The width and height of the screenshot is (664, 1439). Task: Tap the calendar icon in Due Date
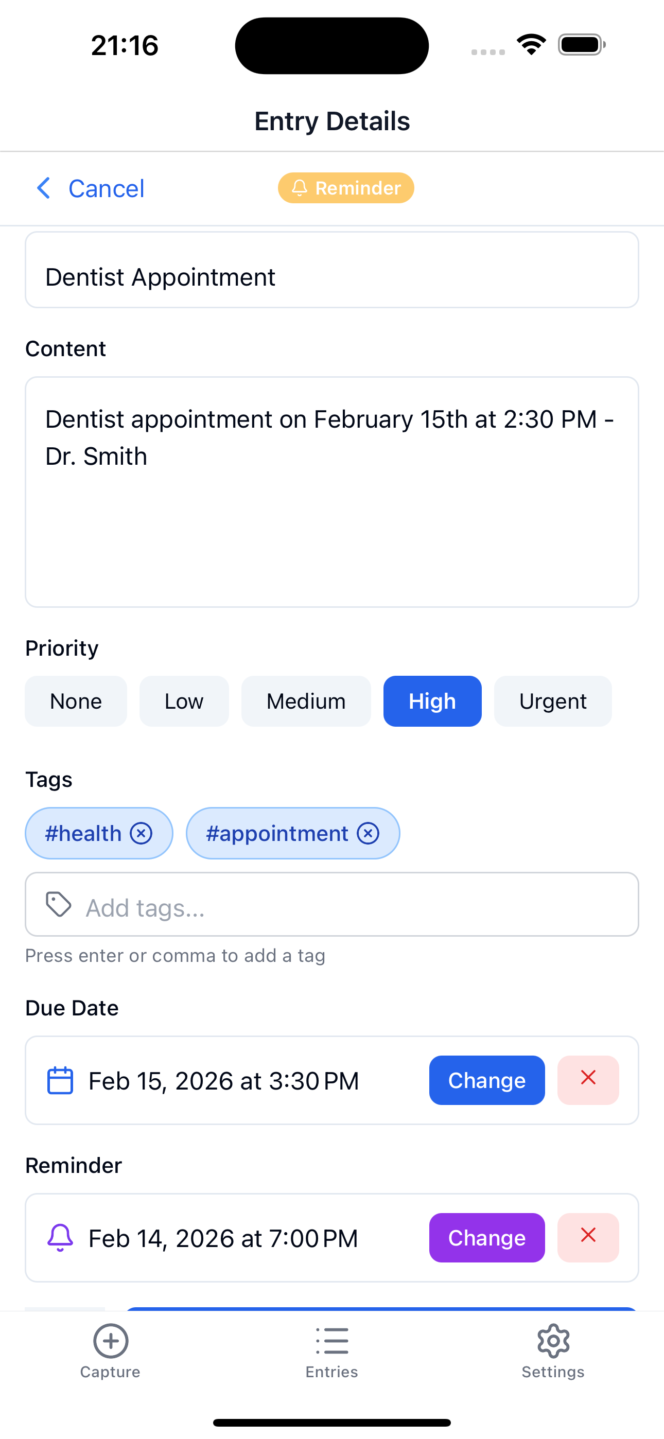pos(60,1080)
